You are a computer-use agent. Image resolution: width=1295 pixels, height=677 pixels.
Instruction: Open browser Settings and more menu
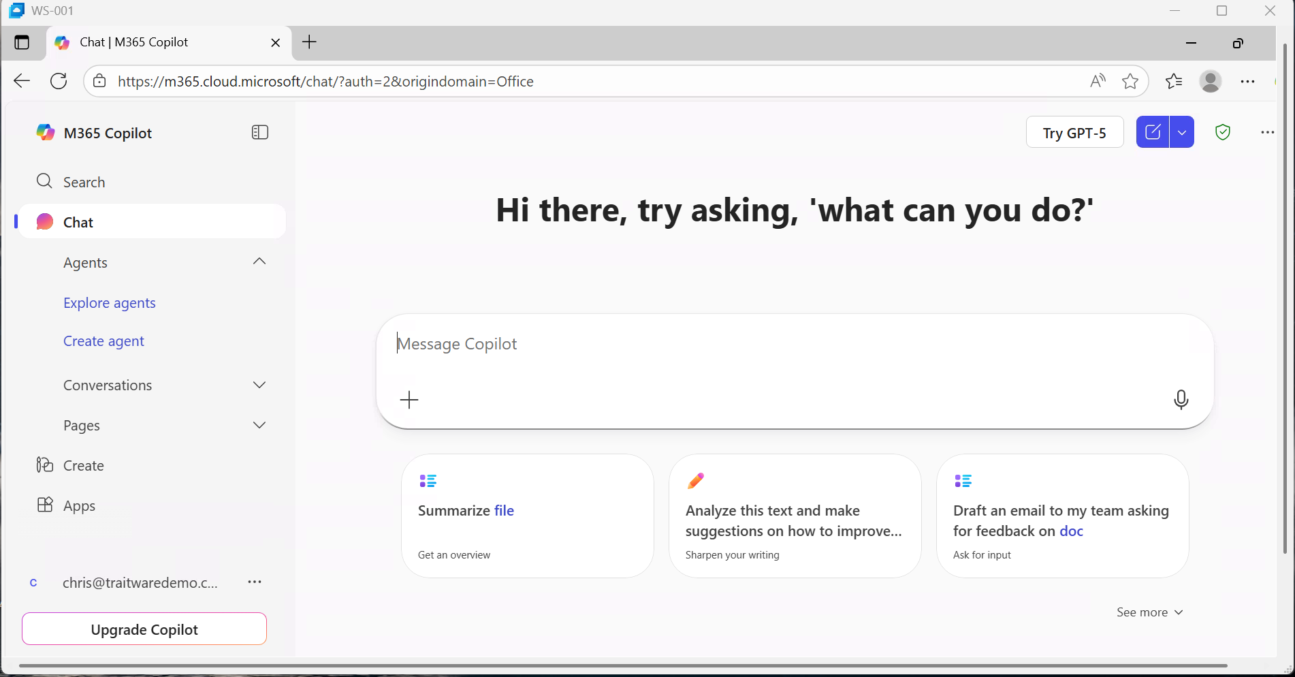1248,81
